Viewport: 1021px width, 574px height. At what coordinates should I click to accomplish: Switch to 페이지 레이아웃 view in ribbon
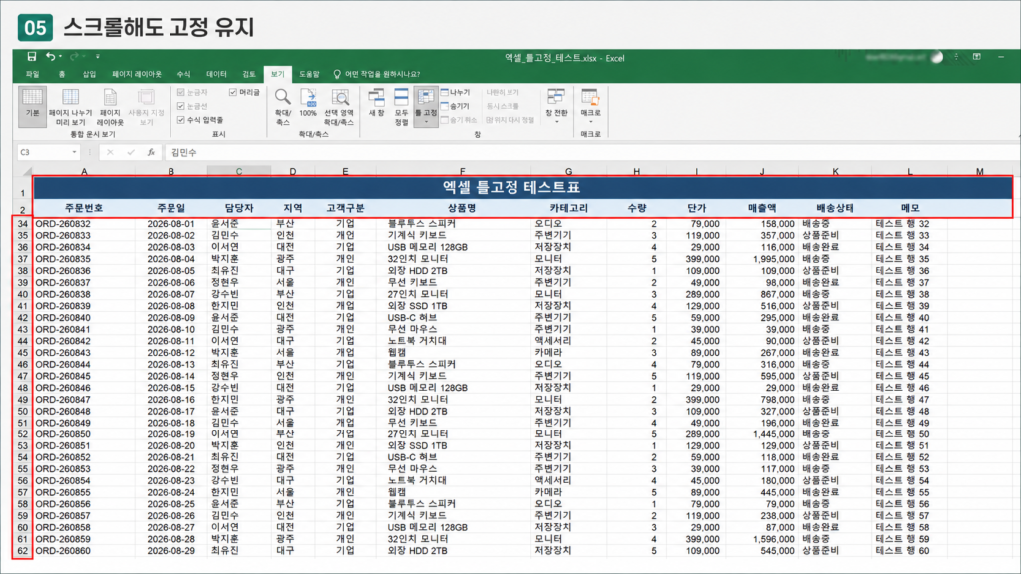point(110,106)
